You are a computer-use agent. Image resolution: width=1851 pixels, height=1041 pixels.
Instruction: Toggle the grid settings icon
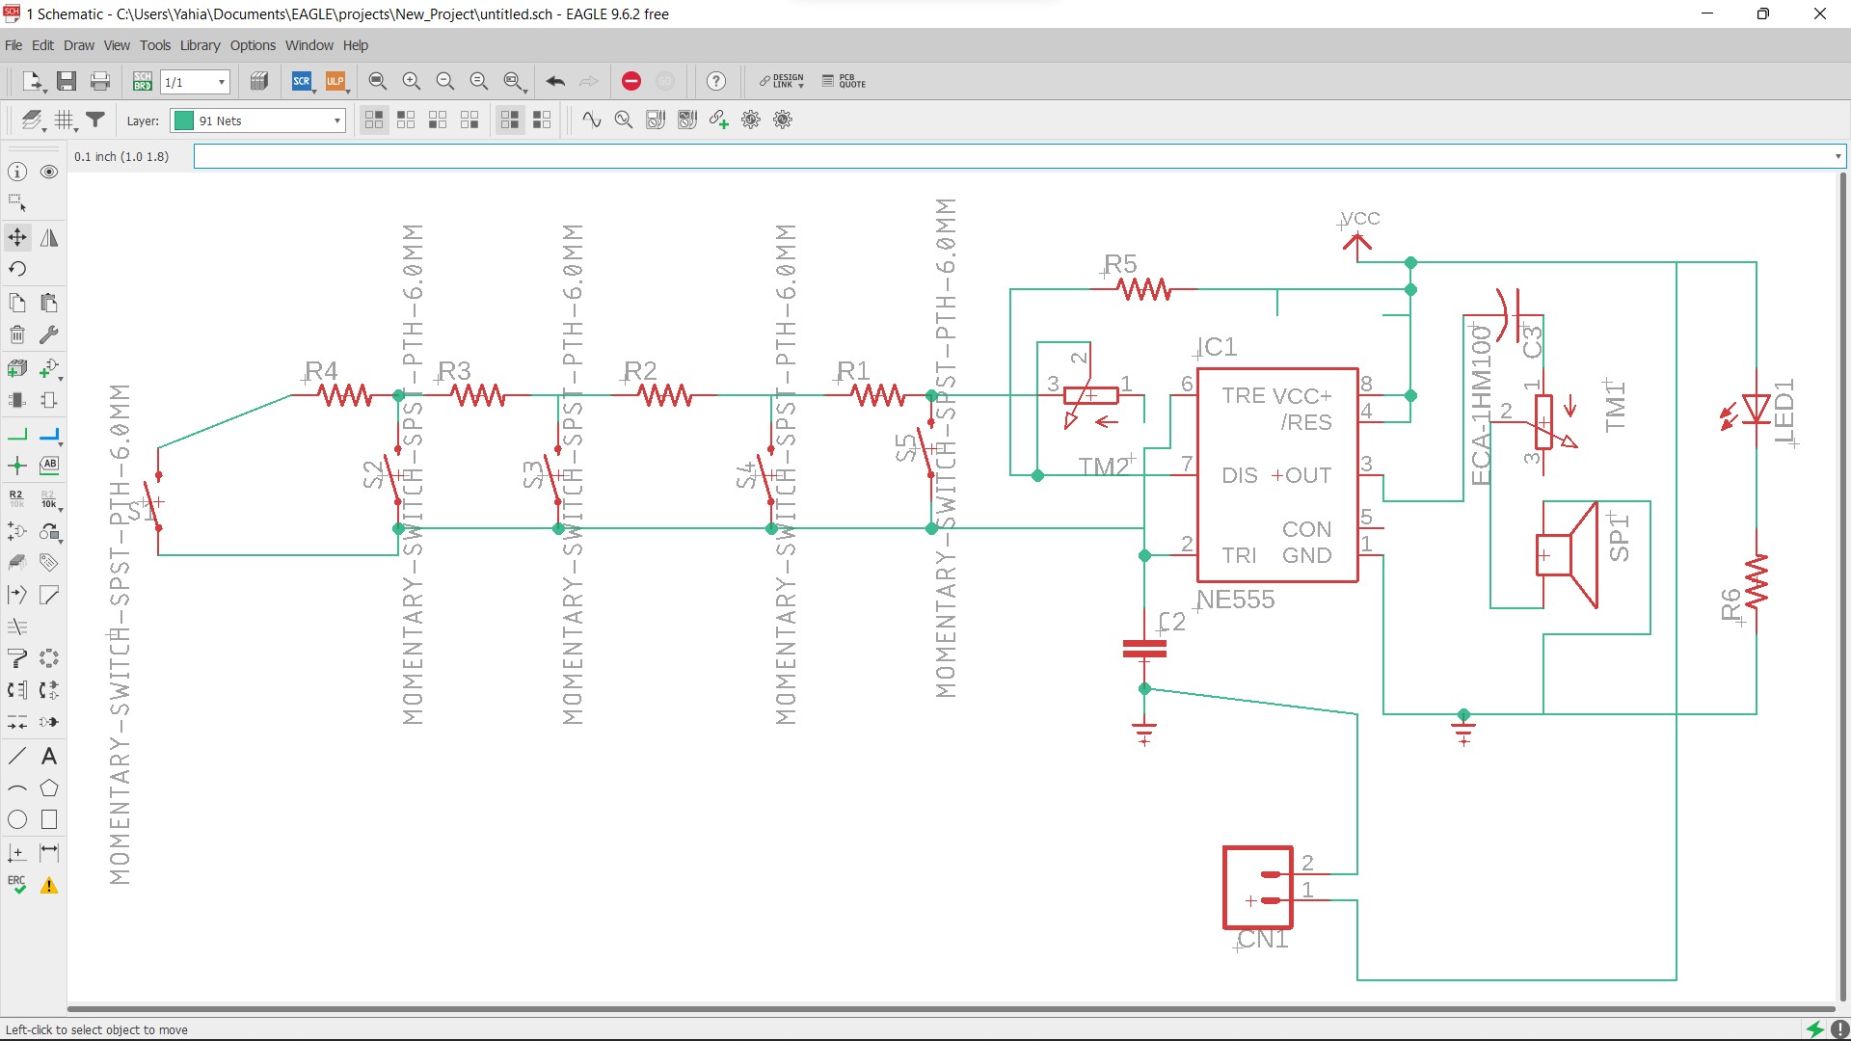pyautogui.click(x=64, y=120)
